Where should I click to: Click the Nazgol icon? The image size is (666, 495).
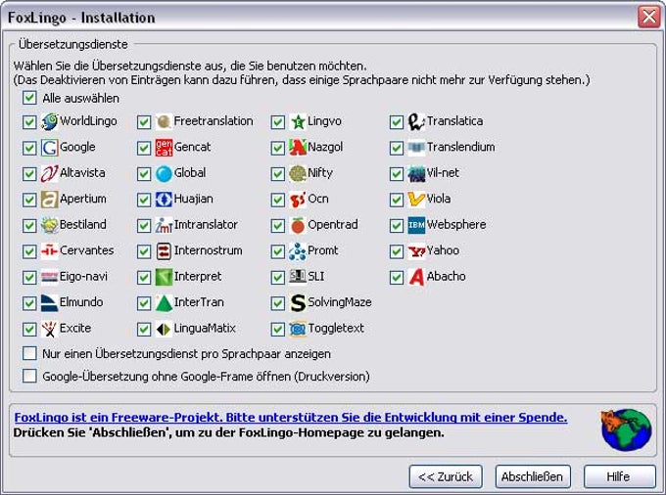click(298, 148)
